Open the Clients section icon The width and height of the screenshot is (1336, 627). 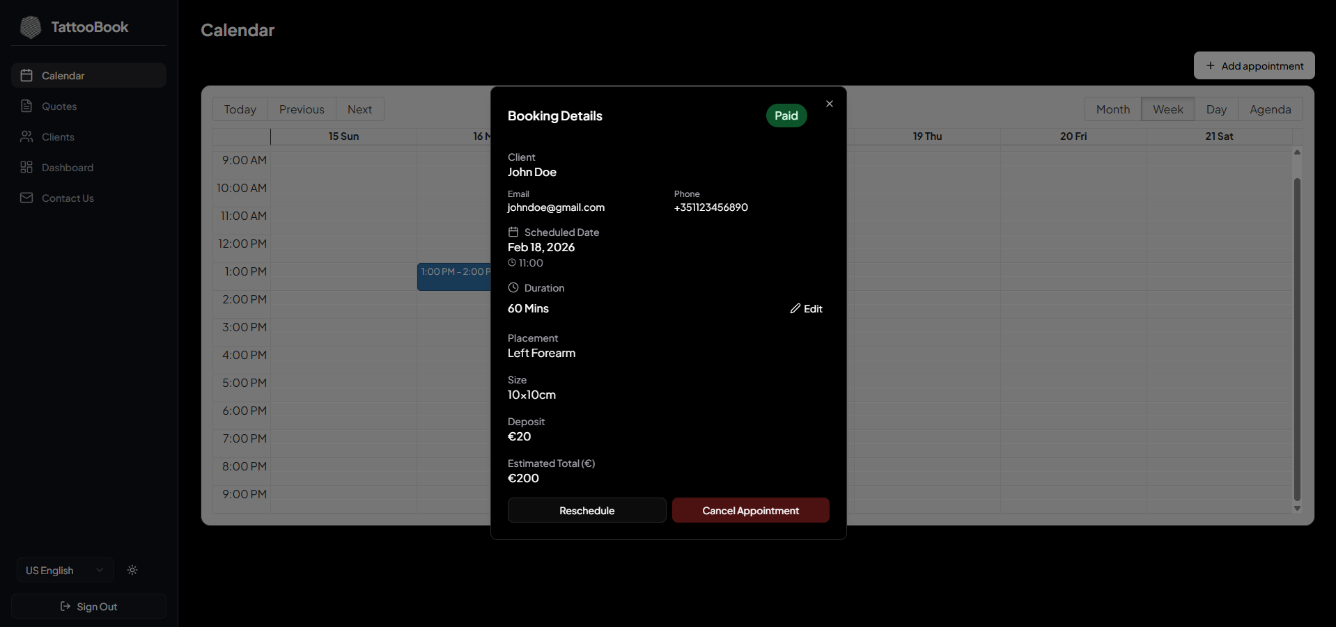26,136
